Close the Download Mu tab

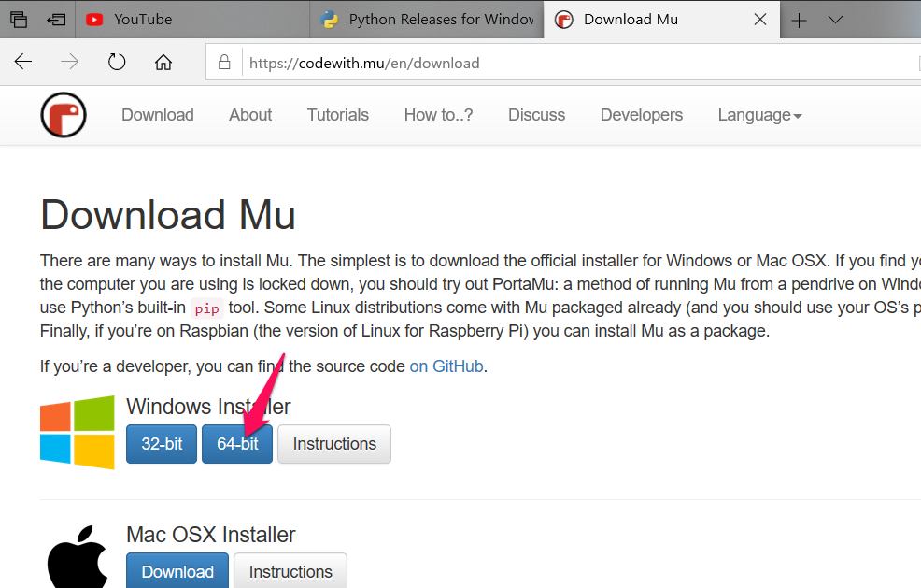point(760,20)
